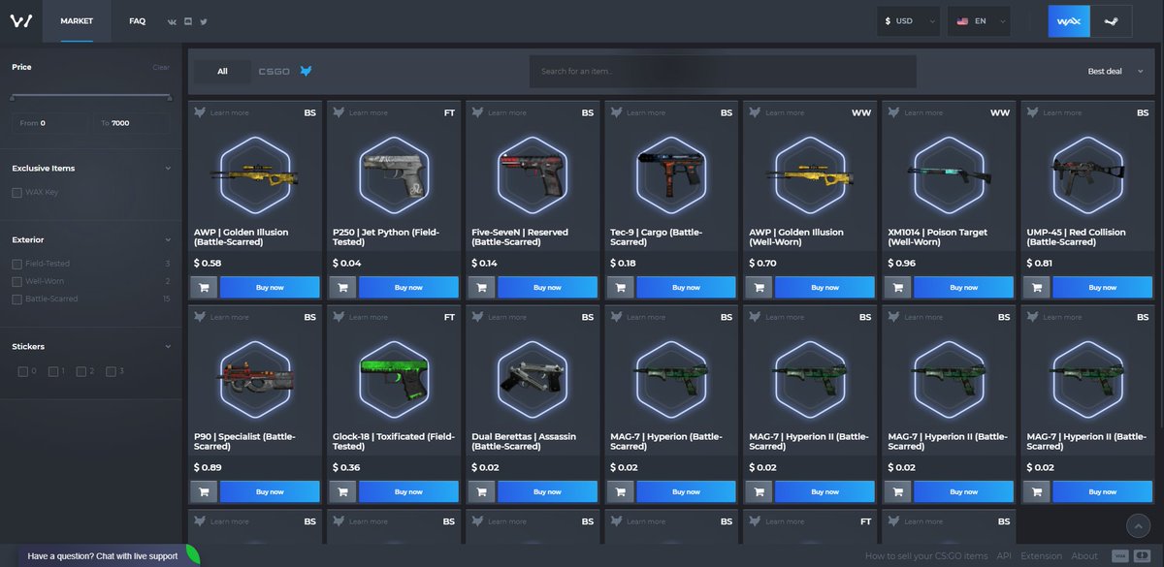This screenshot has width=1164, height=567.
Task: Check the 0 stickers filter
Action: point(23,371)
